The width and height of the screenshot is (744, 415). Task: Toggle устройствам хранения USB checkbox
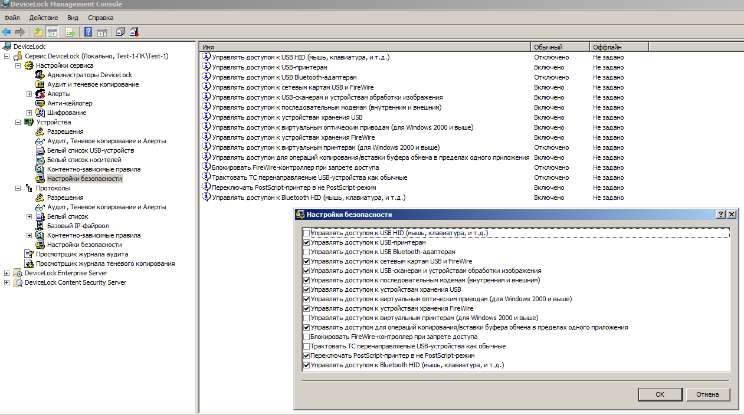[306, 290]
